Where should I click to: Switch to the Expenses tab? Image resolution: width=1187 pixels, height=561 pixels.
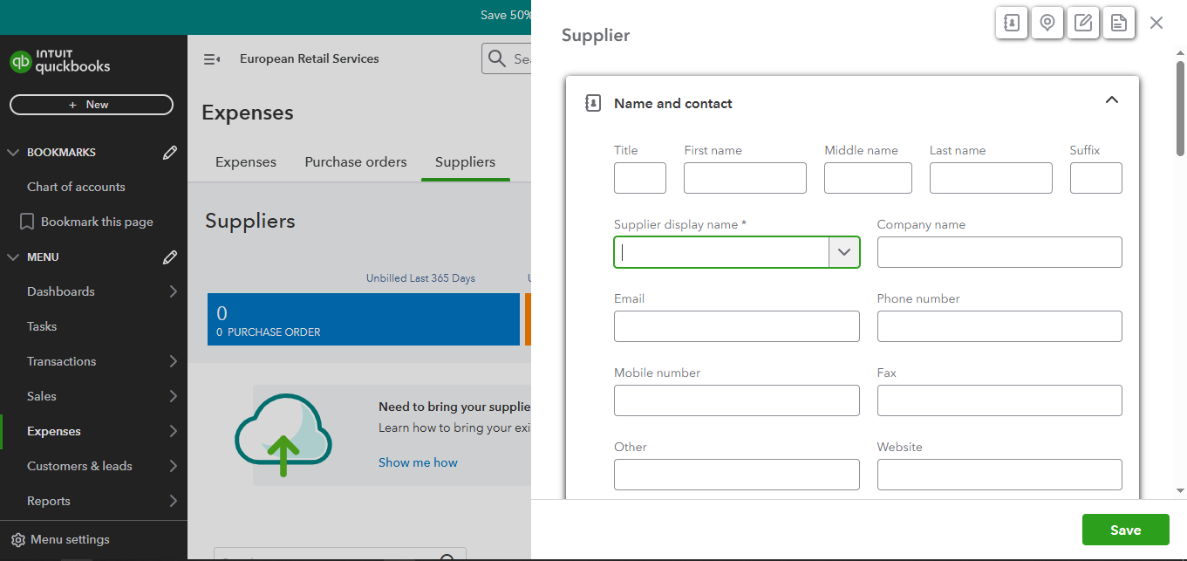246,162
